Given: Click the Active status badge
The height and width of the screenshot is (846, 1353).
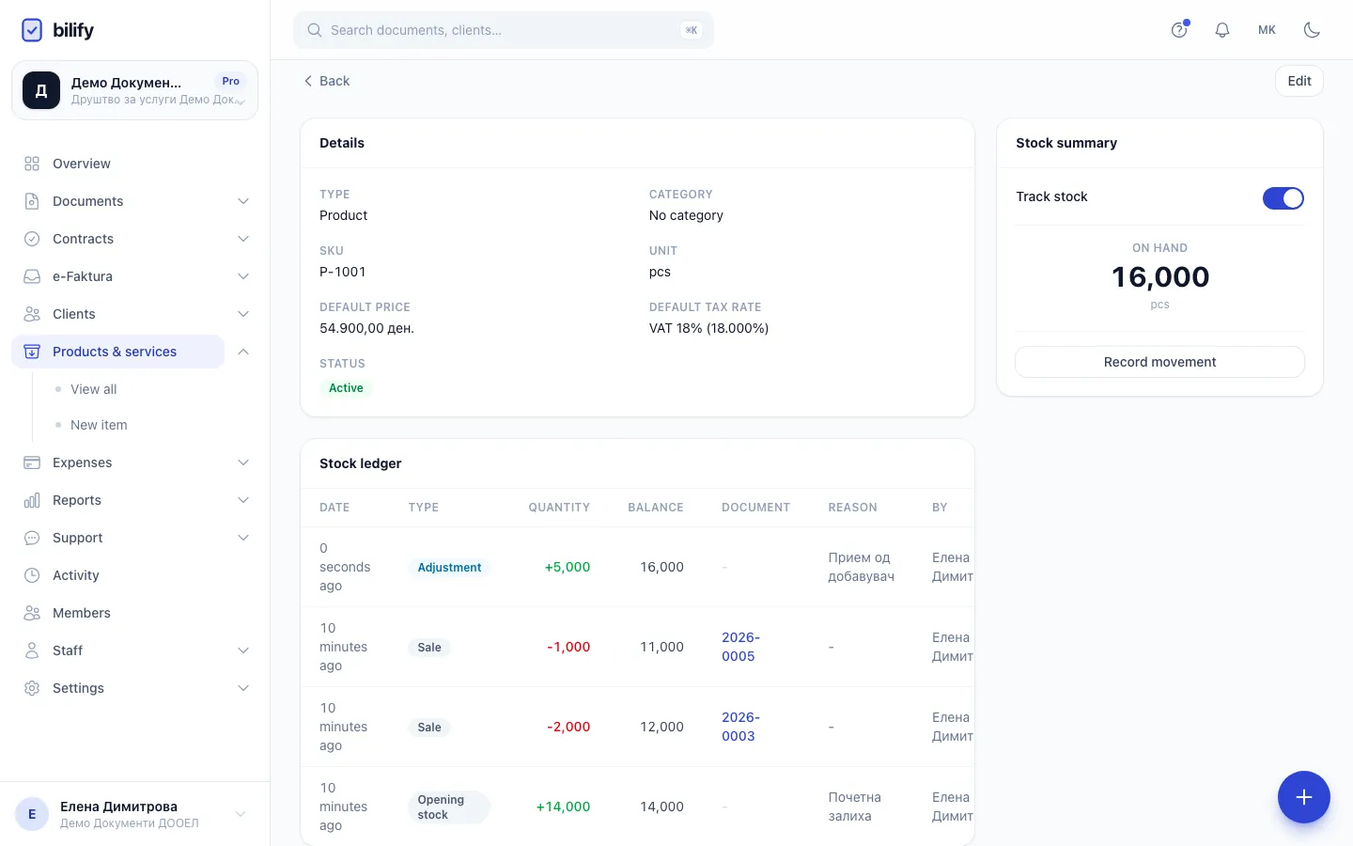Looking at the screenshot, I should pyautogui.click(x=346, y=388).
